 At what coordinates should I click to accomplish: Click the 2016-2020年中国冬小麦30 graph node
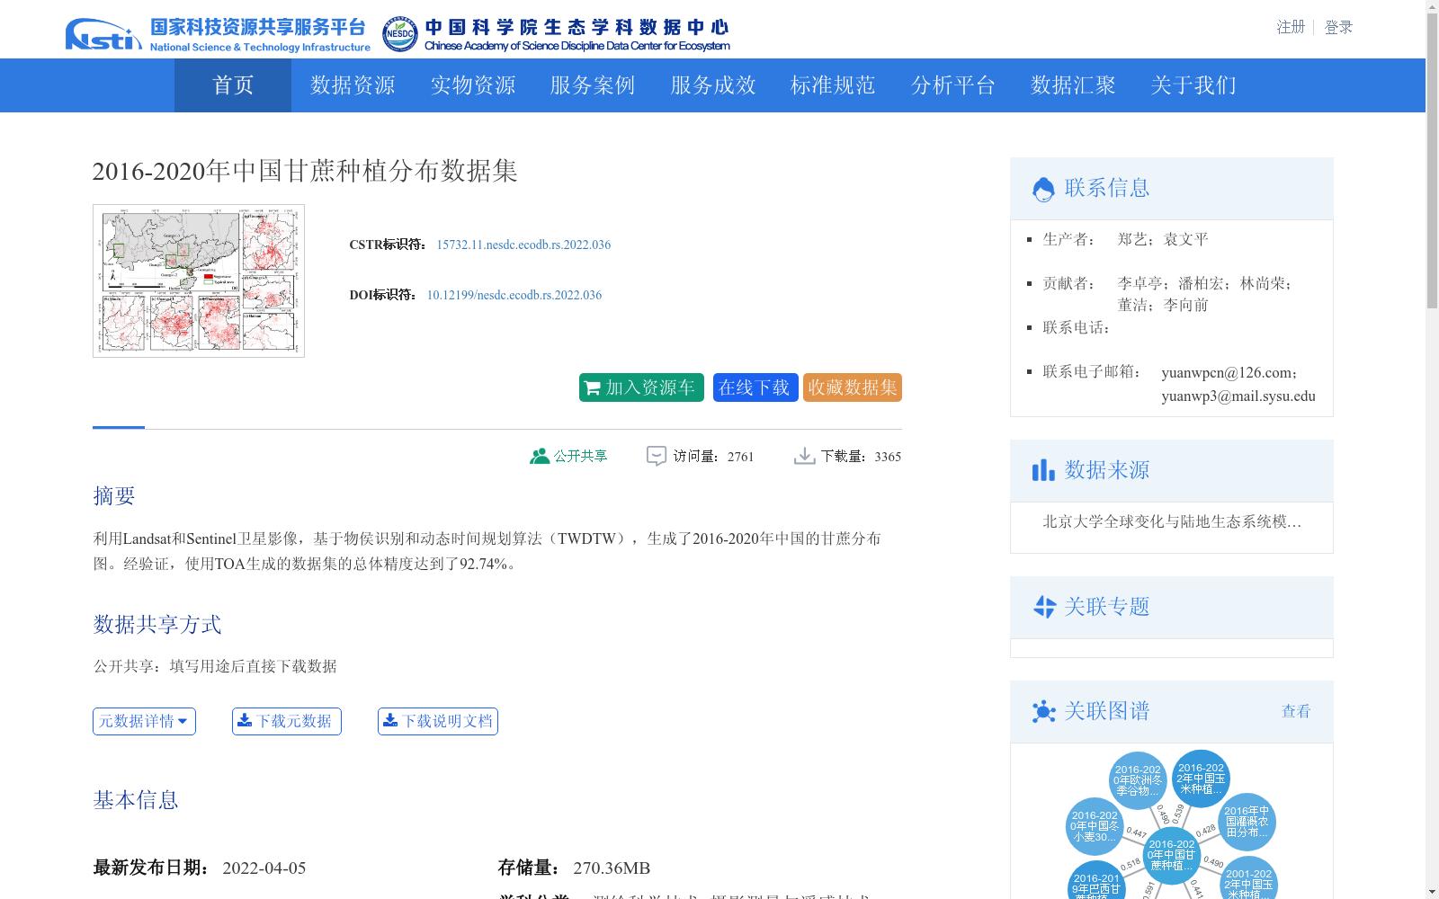click(1095, 826)
